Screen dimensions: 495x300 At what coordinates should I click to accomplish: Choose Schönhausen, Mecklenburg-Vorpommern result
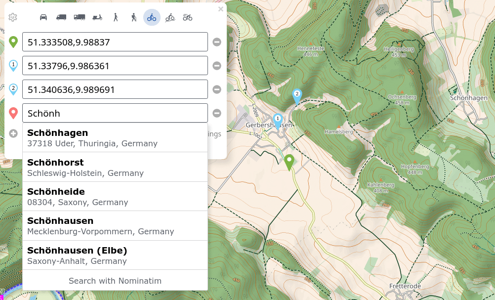[115, 226]
